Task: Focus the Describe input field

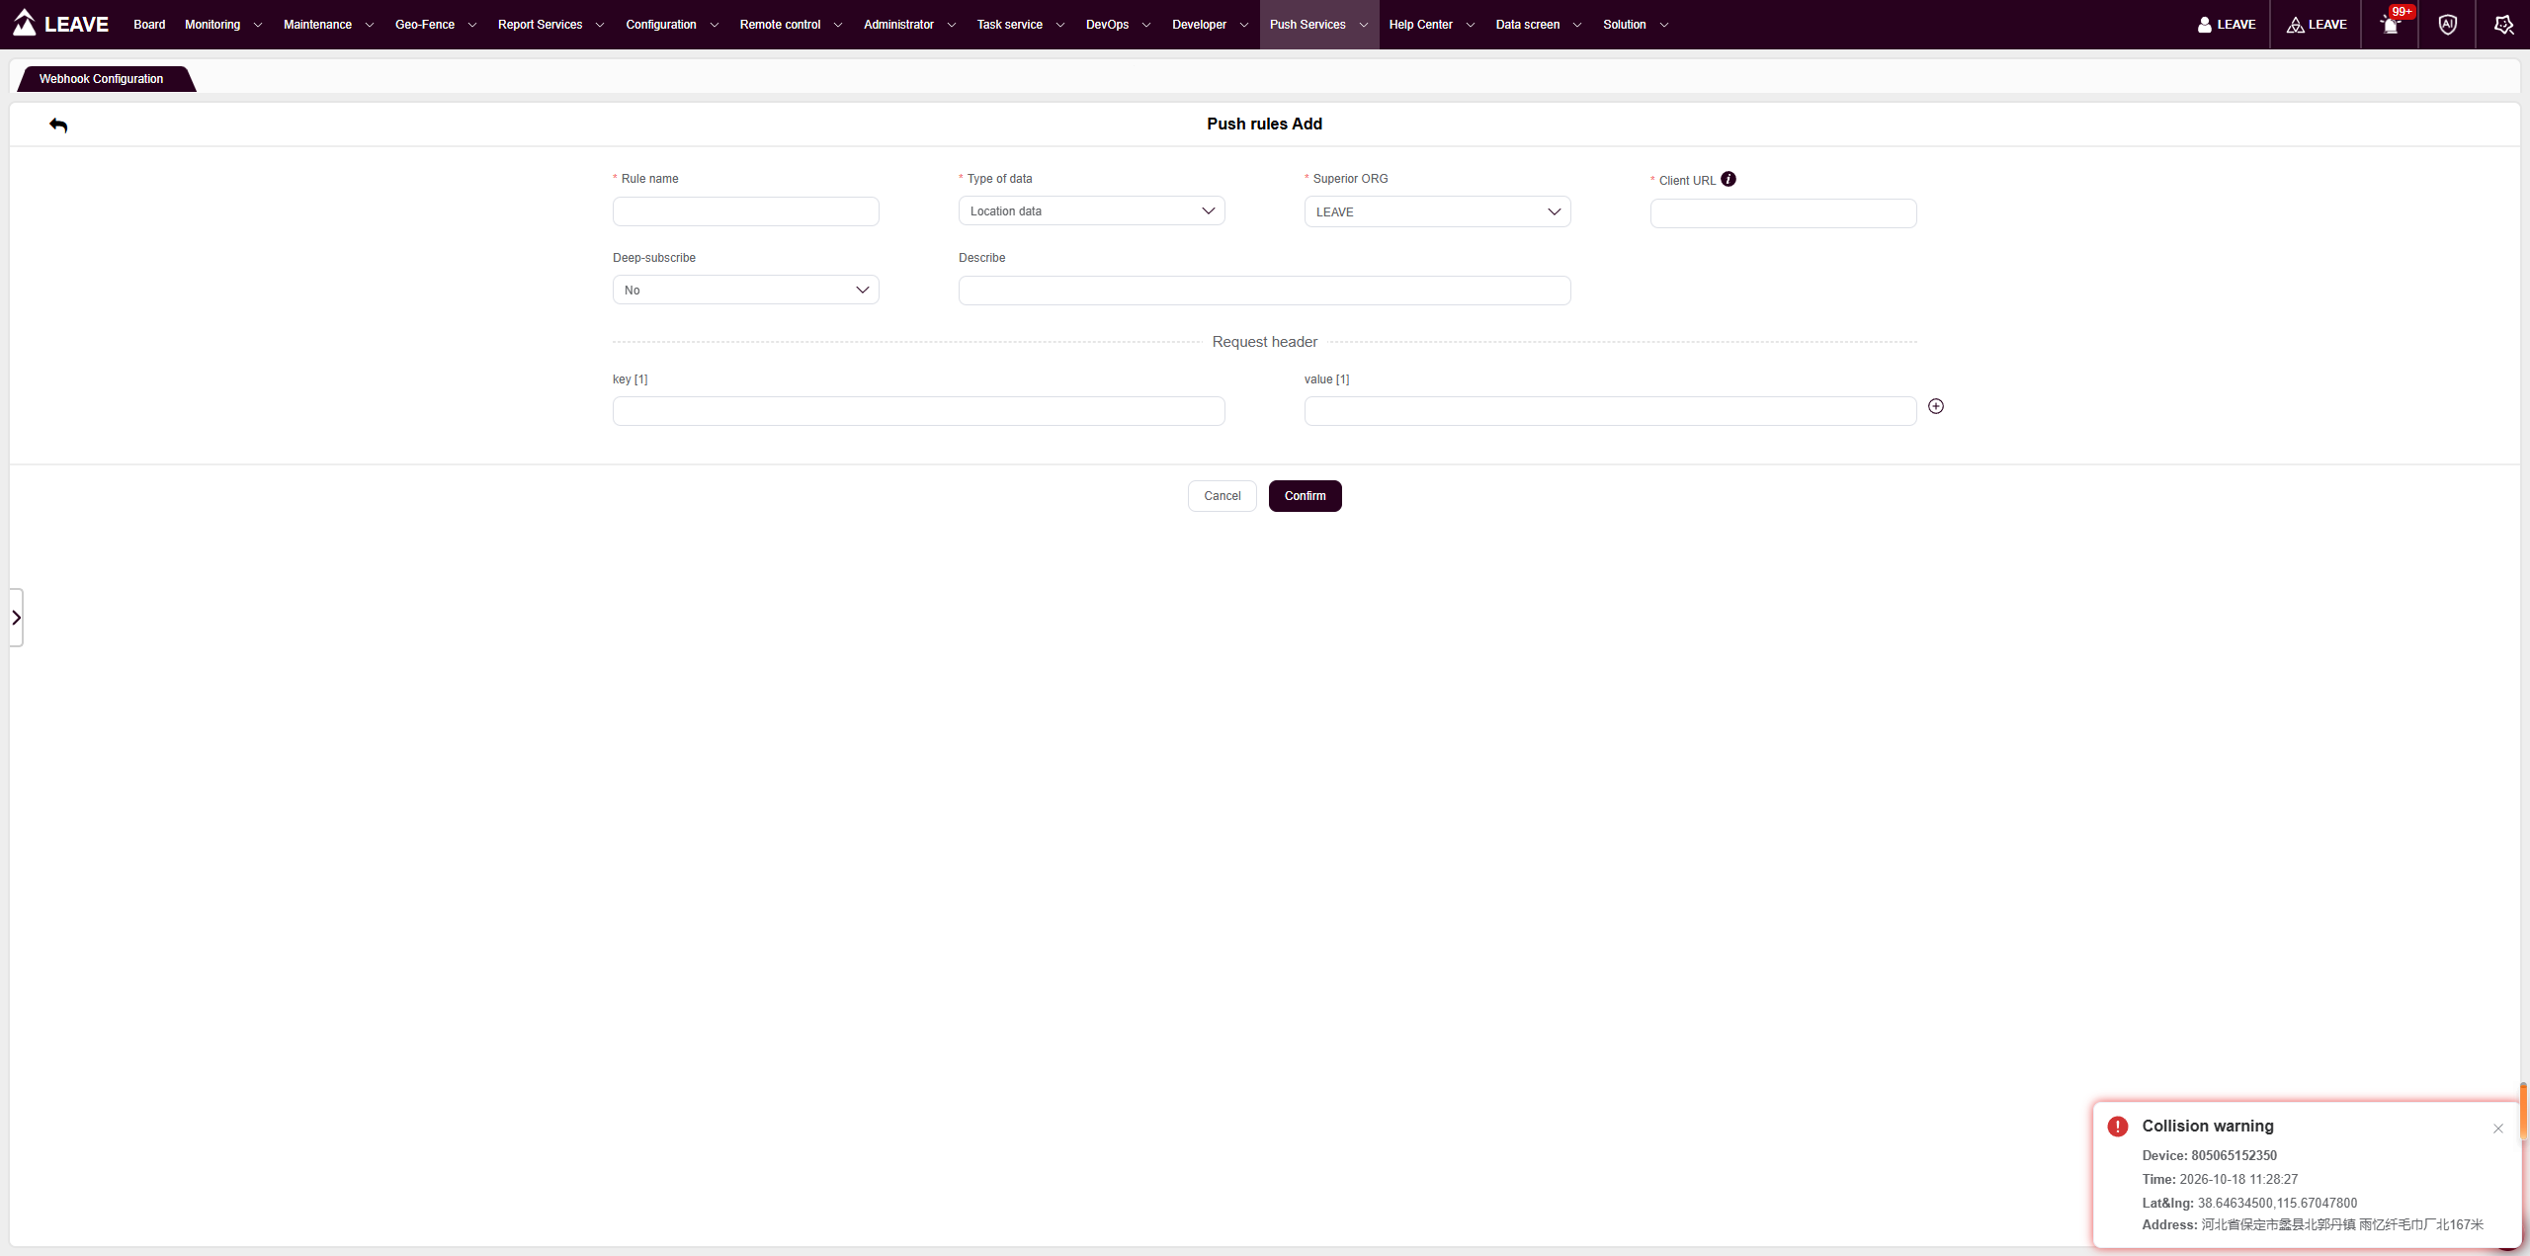Action: coord(1264,291)
